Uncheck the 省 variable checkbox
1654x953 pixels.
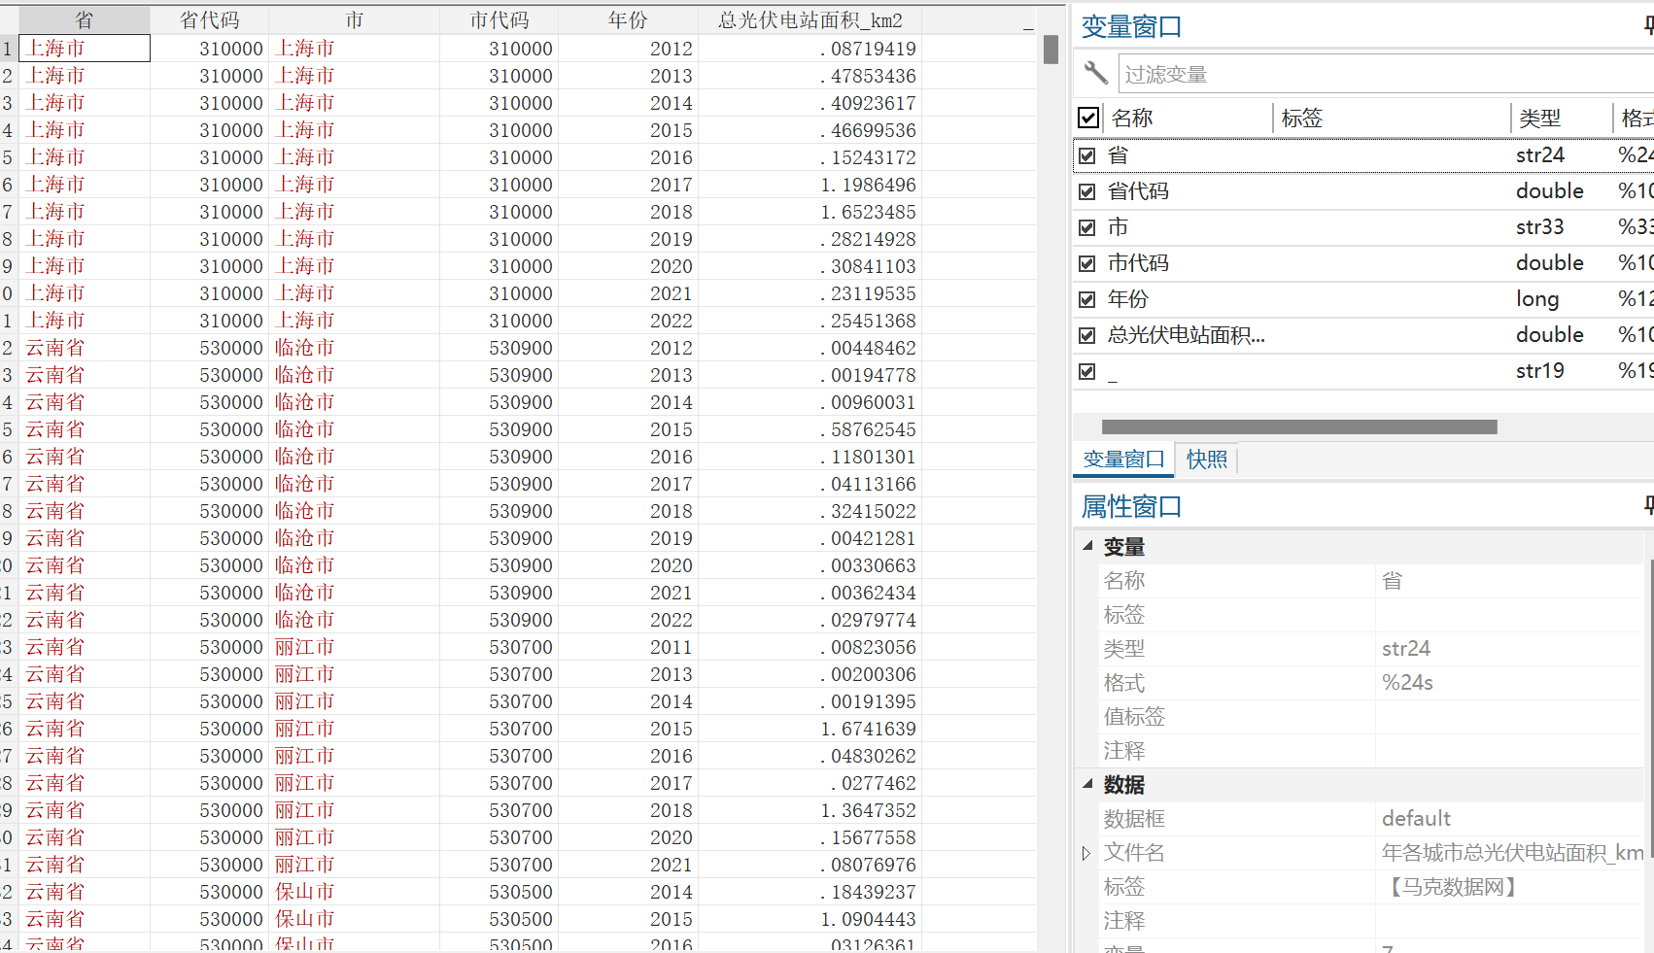tap(1087, 155)
